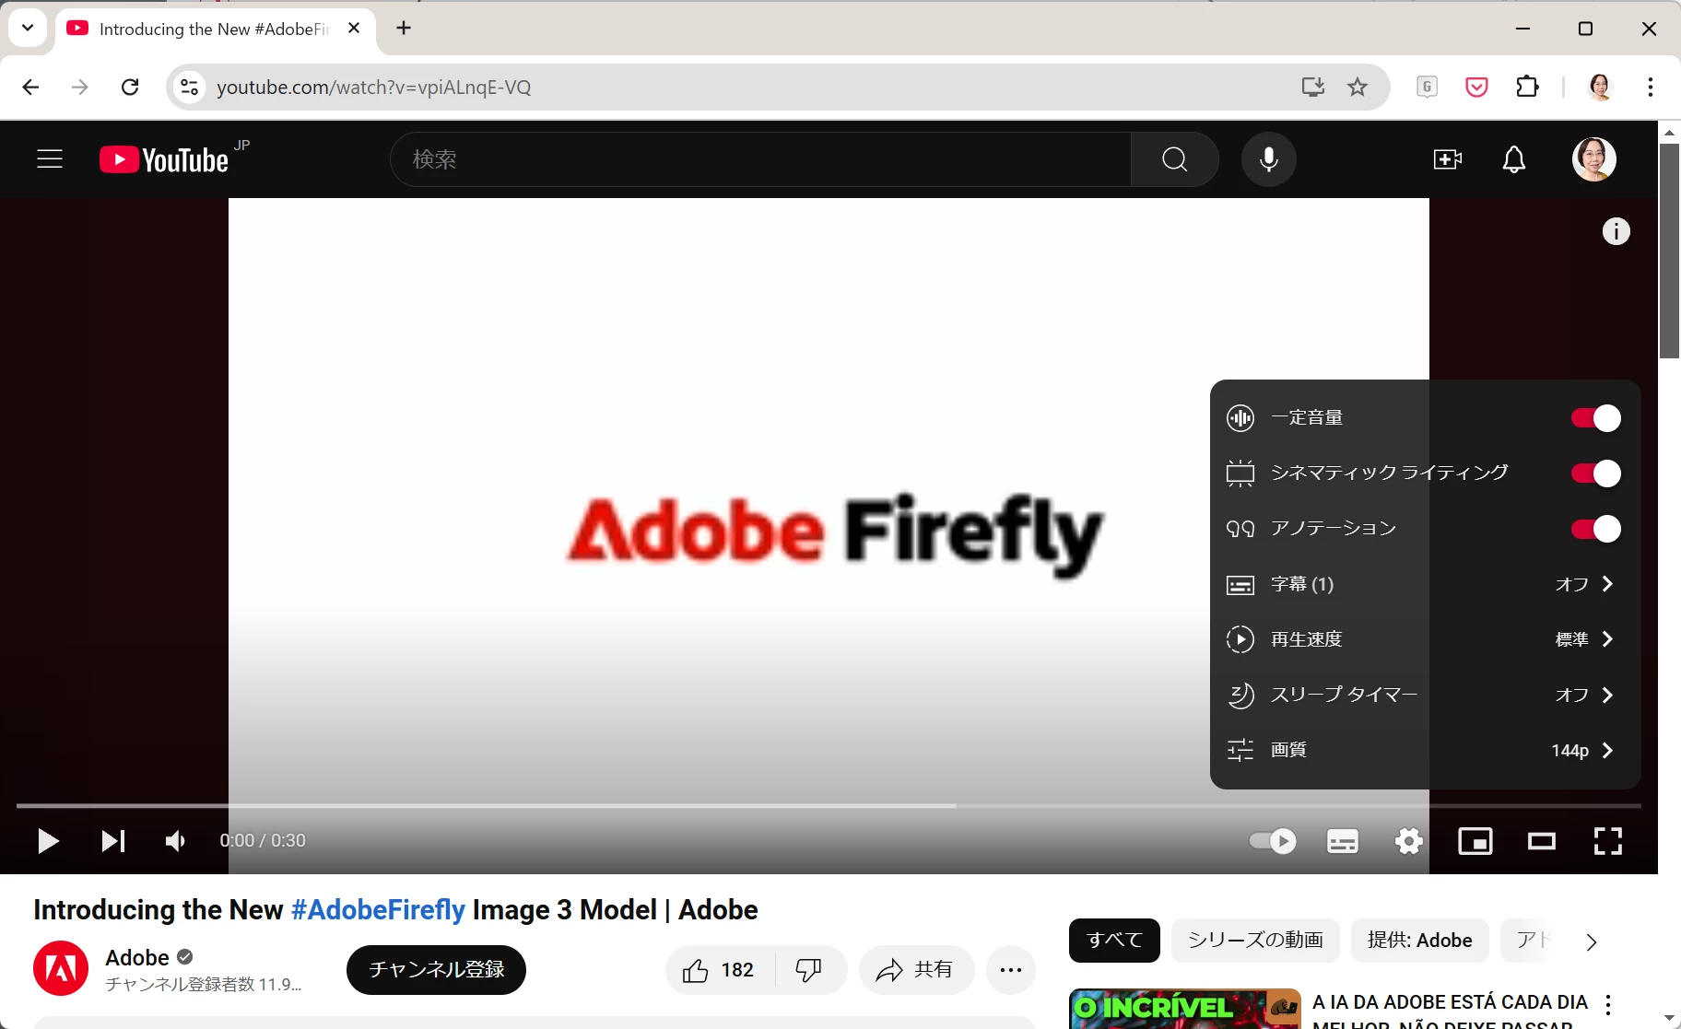This screenshot has width=1681, height=1029.
Task: Turn off 一定音量 toggle
Action: 1596,418
